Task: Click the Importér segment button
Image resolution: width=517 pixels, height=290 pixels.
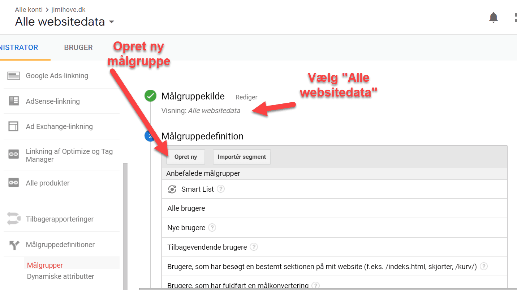Action: [242, 157]
